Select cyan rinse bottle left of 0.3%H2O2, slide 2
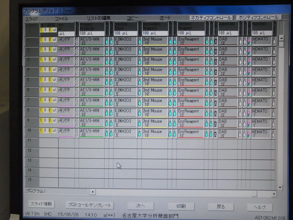The width and height of the screenshot is (293, 220). pos(111,51)
